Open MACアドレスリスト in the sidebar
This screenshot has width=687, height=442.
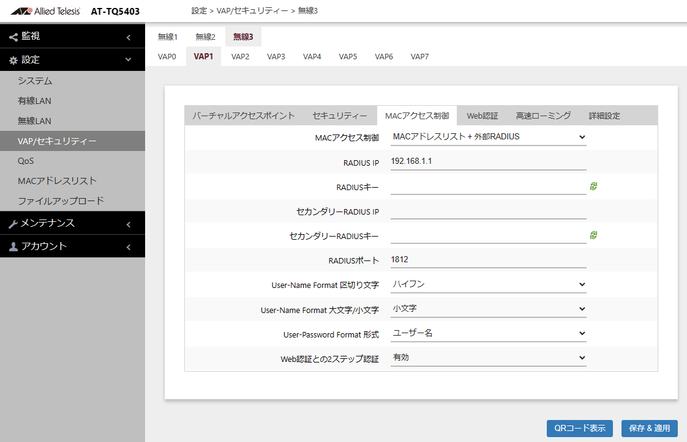72,181
